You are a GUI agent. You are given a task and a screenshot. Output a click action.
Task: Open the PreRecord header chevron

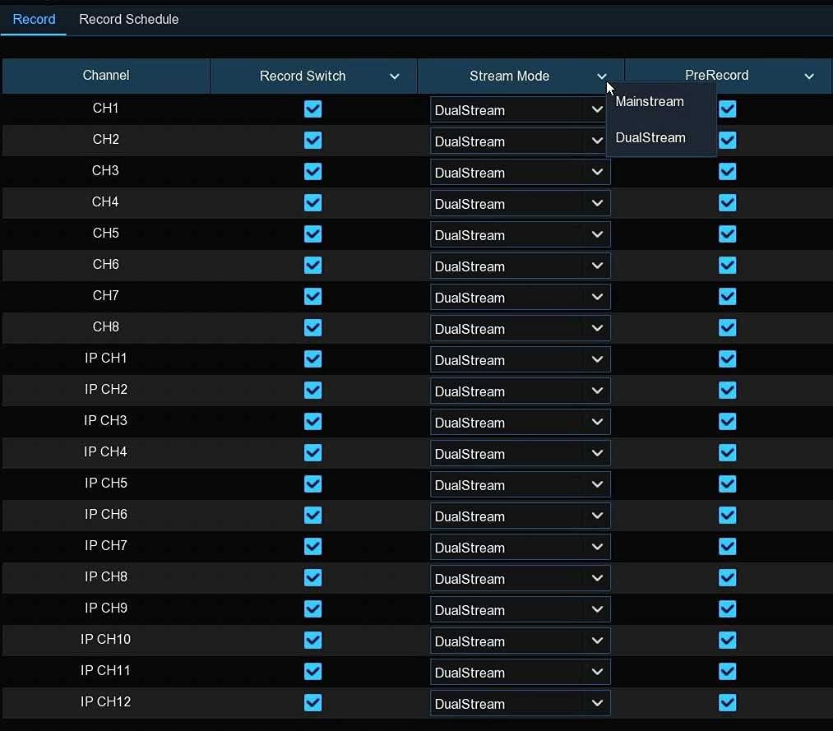808,76
